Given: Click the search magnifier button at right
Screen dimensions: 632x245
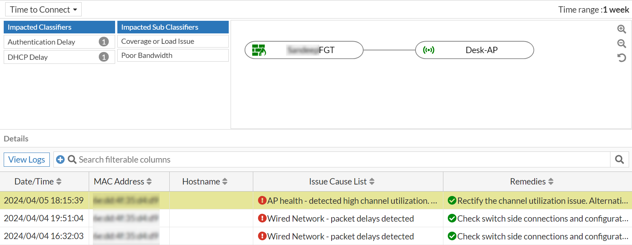Looking at the screenshot, I should (619, 160).
